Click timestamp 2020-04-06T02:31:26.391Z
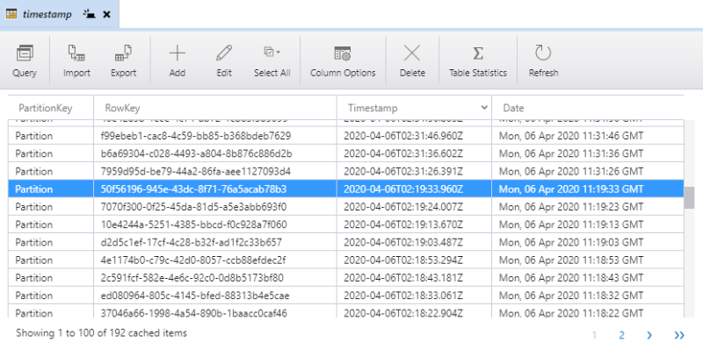This screenshot has width=703, height=349. (403, 171)
